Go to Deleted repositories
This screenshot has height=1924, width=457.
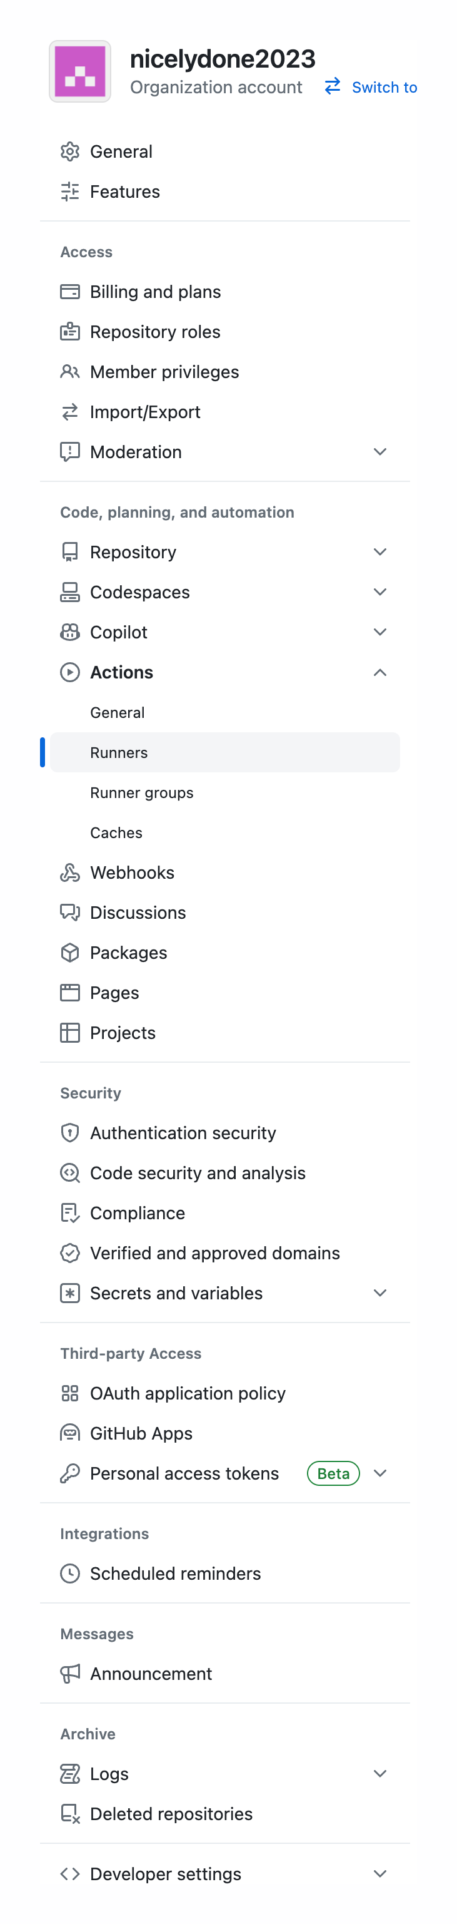171,1813
